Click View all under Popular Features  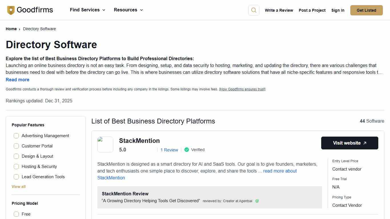pos(18,186)
